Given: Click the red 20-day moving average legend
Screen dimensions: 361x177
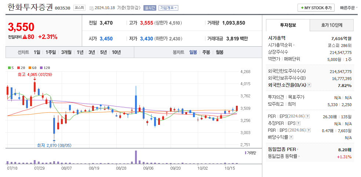Looking at the screenshot, I should 21,68.
